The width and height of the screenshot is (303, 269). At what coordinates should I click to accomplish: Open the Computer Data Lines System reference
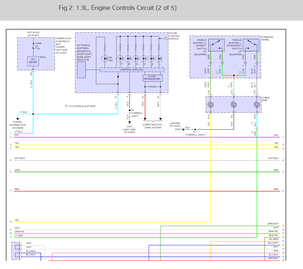click(152, 126)
